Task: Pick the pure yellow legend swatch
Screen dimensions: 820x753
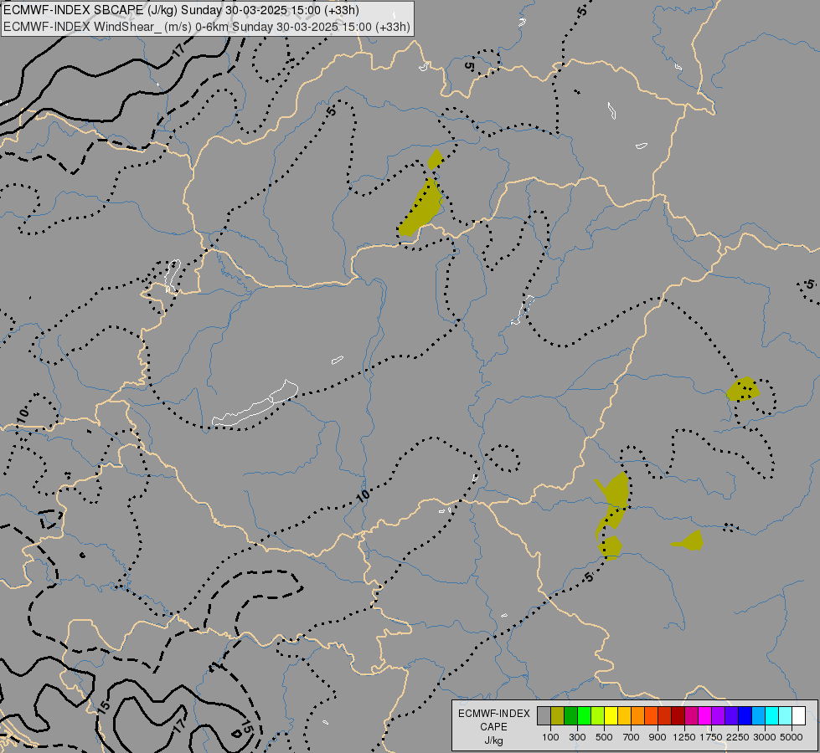Action: (x=611, y=715)
